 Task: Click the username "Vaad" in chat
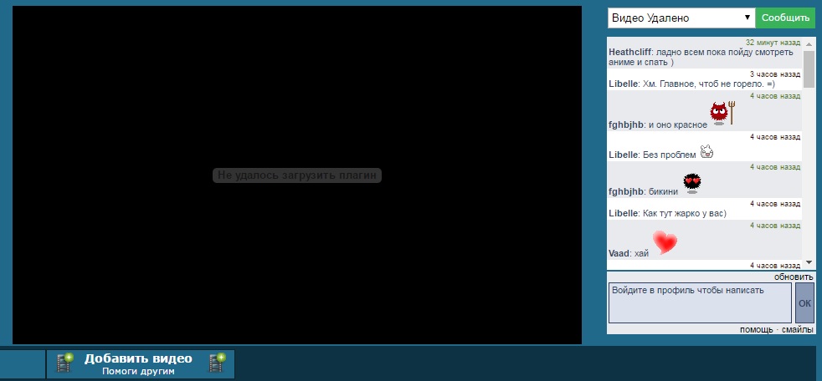[x=619, y=253]
